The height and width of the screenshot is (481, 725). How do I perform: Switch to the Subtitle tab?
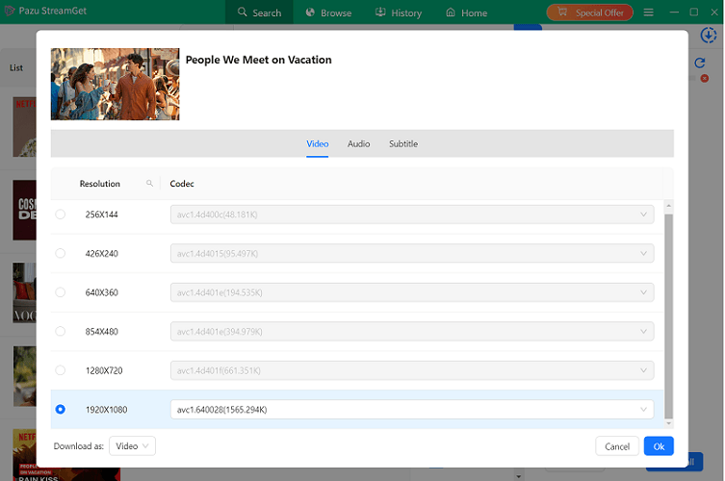(403, 143)
